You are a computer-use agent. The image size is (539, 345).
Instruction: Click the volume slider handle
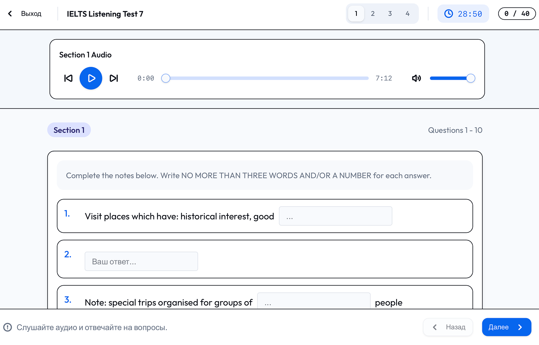point(470,78)
